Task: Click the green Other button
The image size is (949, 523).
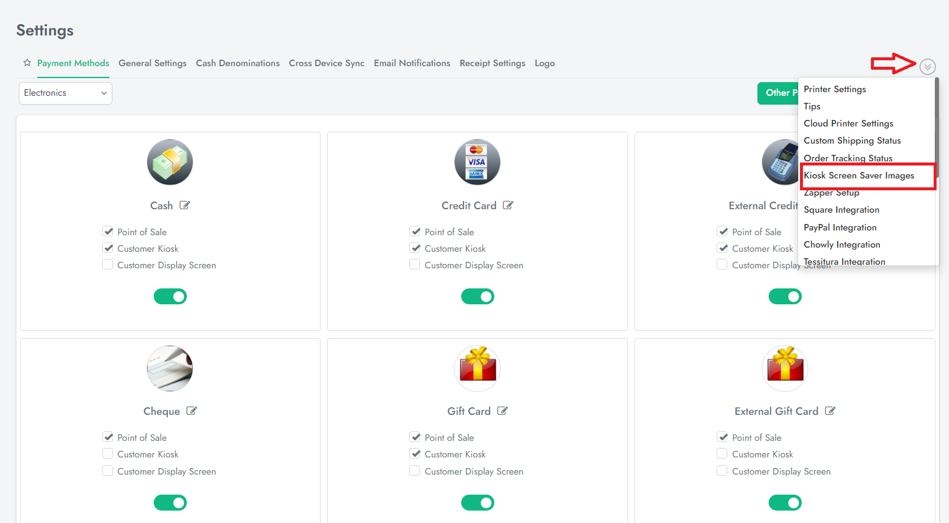Action: pyautogui.click(x=778, y=93)
